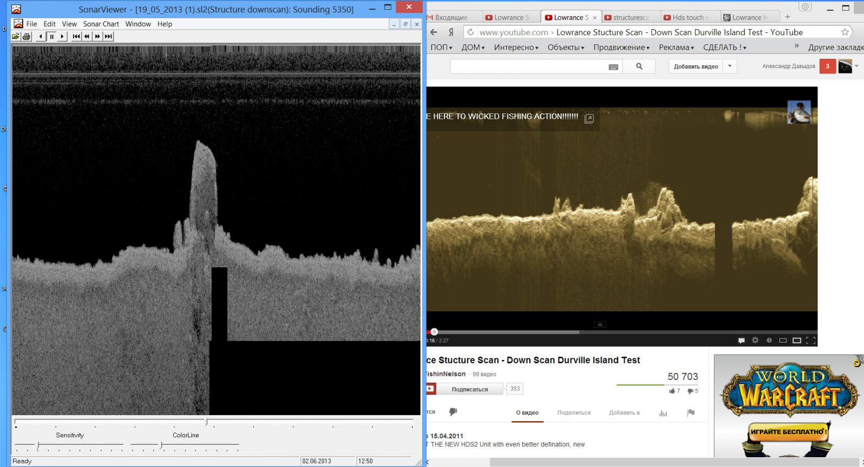The width and height of the screenshot is (864, 467).
Task: Fast forward the sonar chart
Action: coord(97,36)
